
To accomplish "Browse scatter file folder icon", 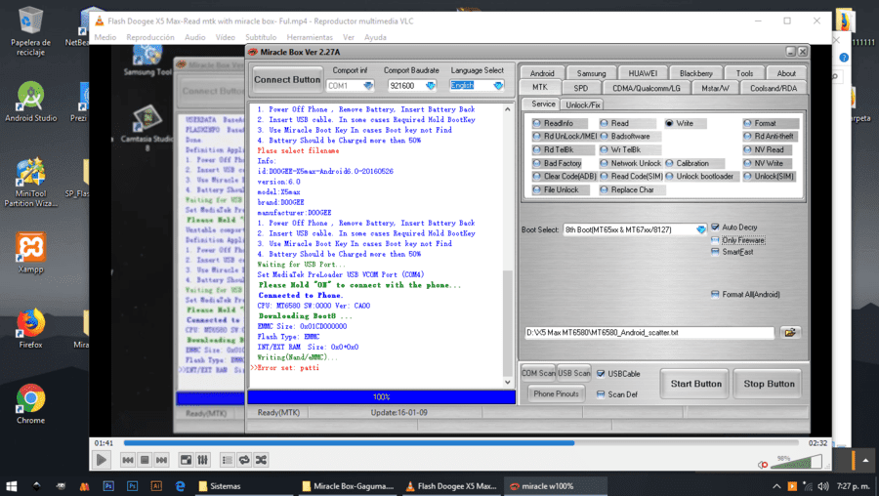I will tap(790, 332).
